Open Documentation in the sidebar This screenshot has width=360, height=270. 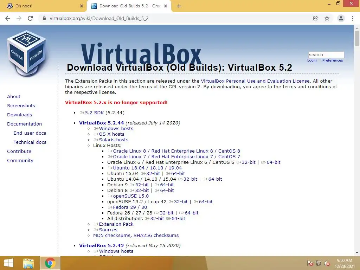pyautogui.click(x=24, y=124)
